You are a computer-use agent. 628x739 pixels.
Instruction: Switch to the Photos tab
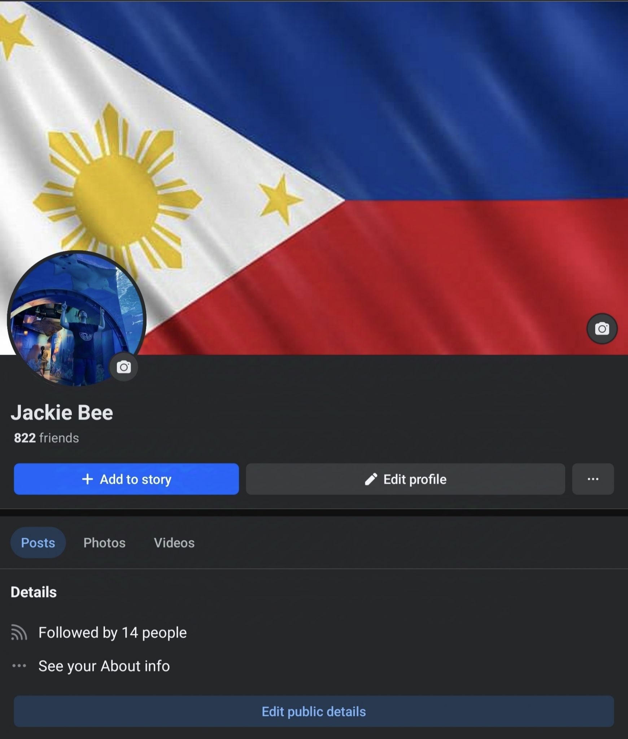point(104,542)
